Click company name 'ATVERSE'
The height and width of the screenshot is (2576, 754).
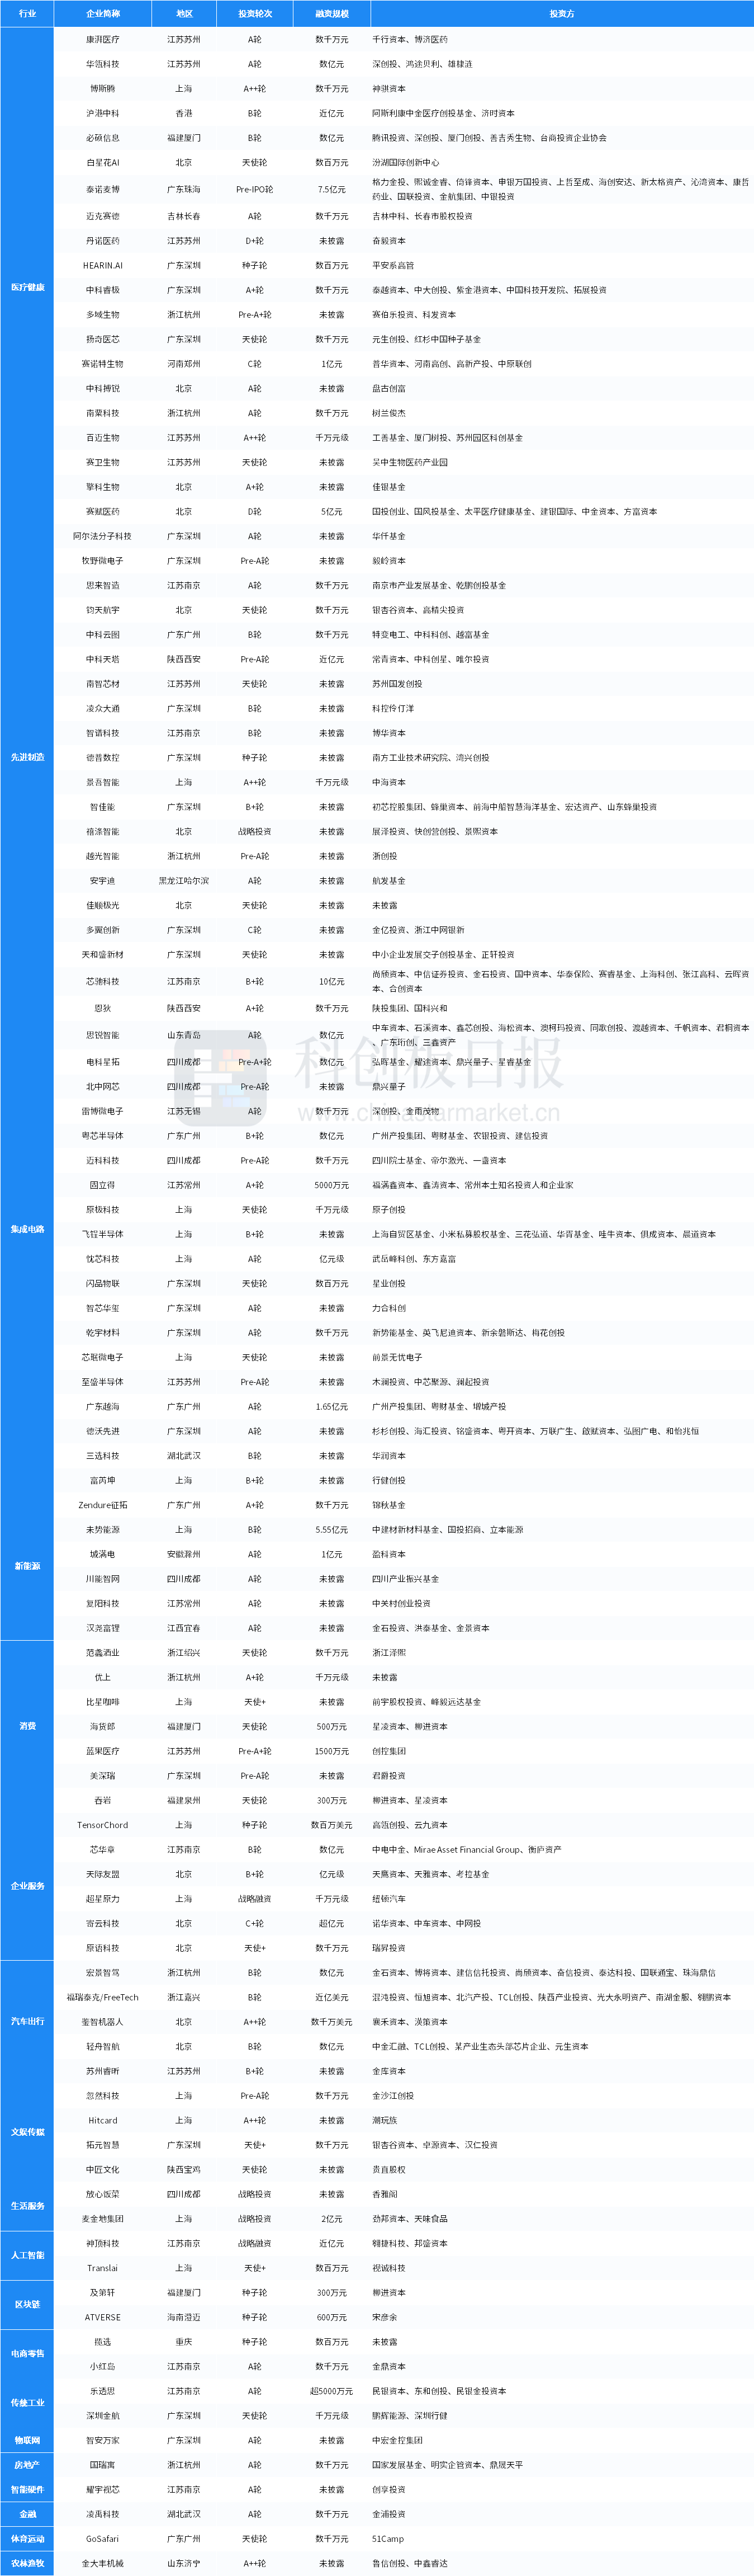coord(103,2317)
